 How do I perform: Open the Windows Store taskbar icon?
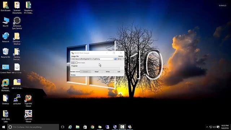[x=85, y=127]
